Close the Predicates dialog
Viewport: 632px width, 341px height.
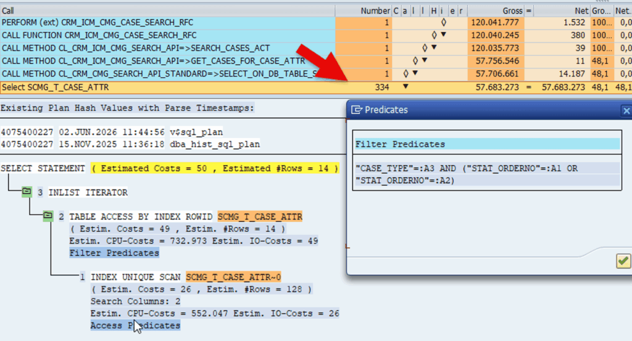(626, 111)
